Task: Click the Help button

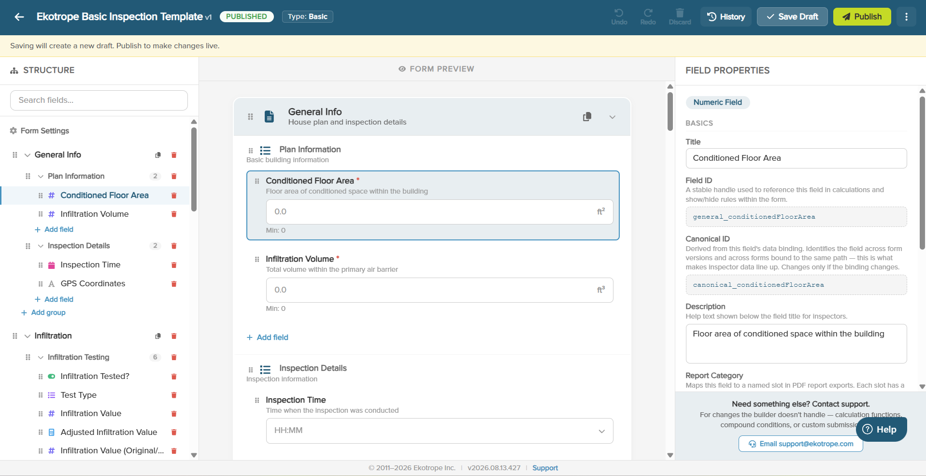Action: click(x=881, y=429)
